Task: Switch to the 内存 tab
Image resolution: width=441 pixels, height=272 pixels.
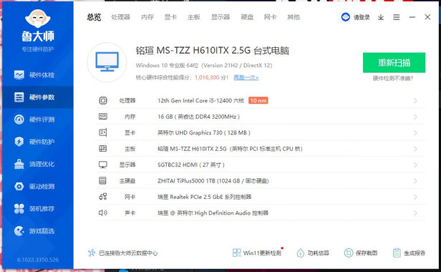Action: click(147, 17)
